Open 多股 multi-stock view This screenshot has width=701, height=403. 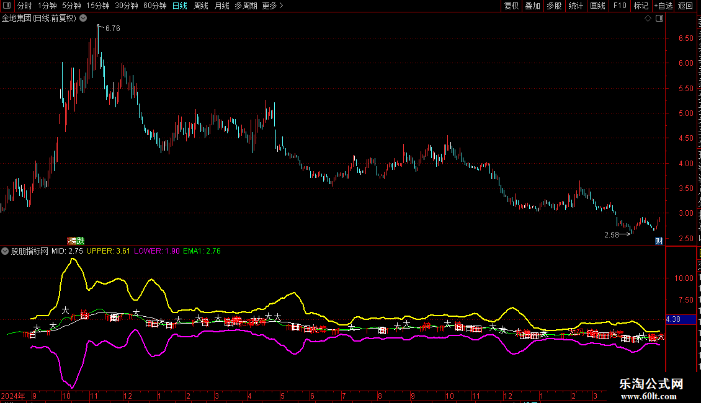(555, 6)
